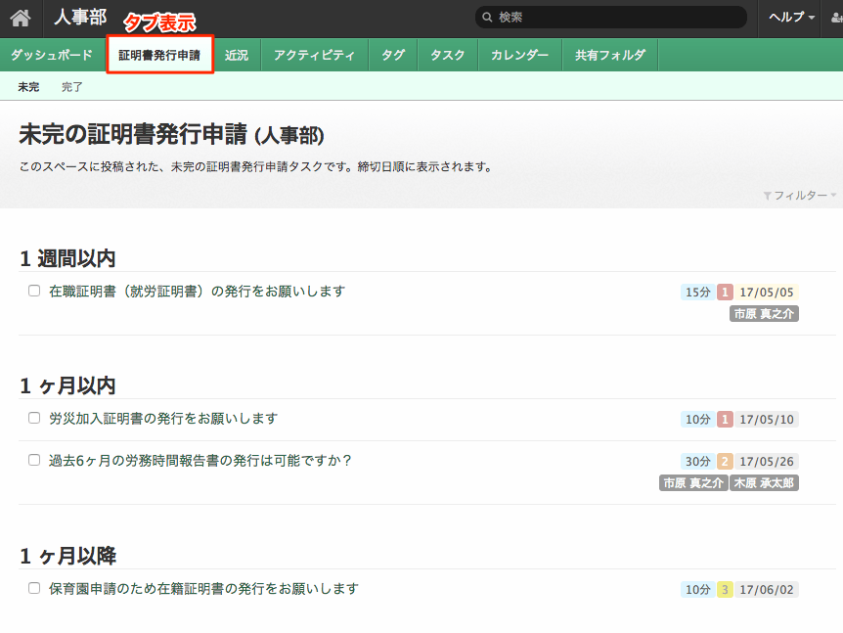The height and width of the screenshot is (633, 843).
Task: Open task 労災加入証明書の発行をお願いします
Action: click(x=163, y=419)
